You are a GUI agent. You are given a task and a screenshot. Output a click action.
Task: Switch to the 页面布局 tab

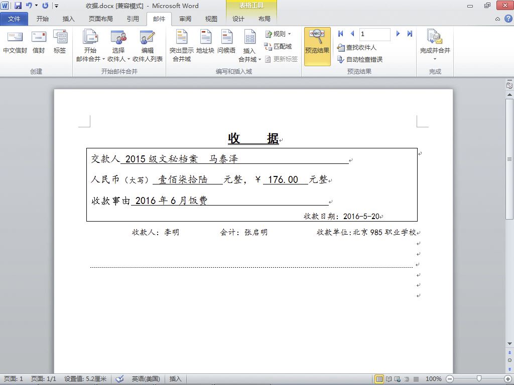100,19
